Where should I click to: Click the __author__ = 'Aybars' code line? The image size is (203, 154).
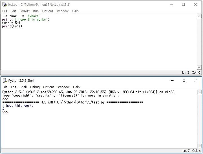point(21,16)
